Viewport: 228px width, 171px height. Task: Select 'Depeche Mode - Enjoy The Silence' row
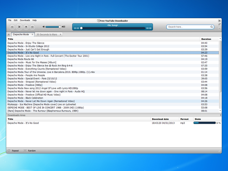(x=113, y=43)
